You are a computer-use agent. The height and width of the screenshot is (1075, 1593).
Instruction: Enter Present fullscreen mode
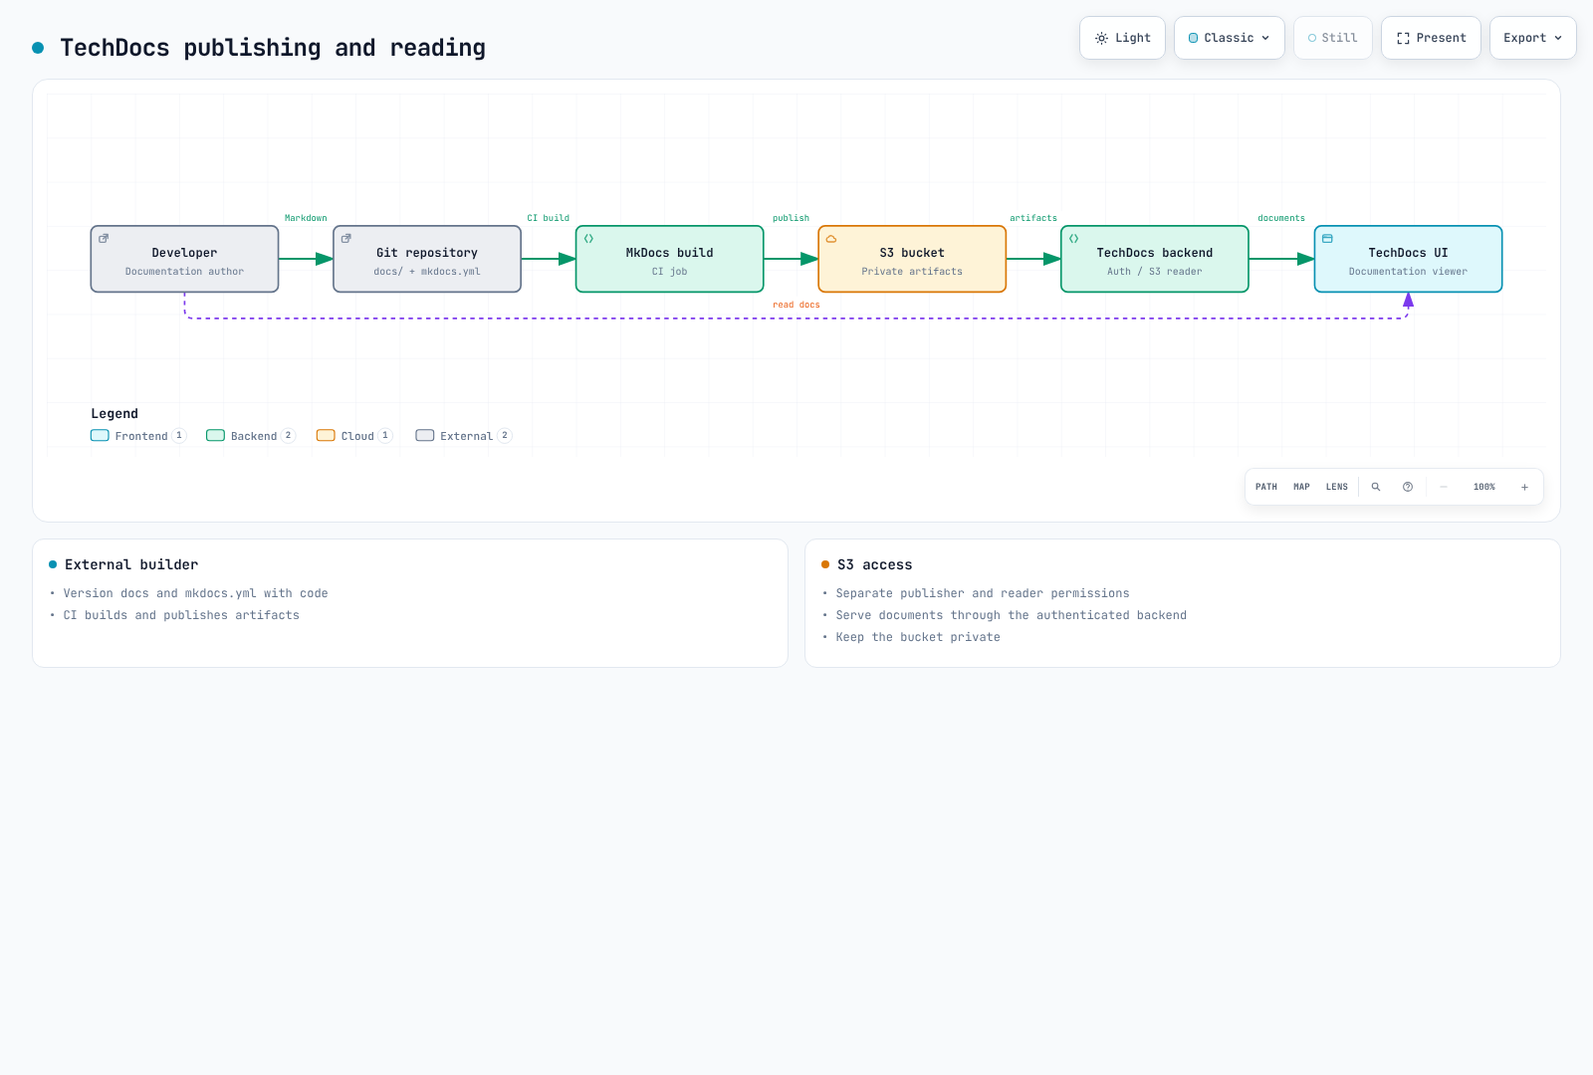tap(1431, 38)
